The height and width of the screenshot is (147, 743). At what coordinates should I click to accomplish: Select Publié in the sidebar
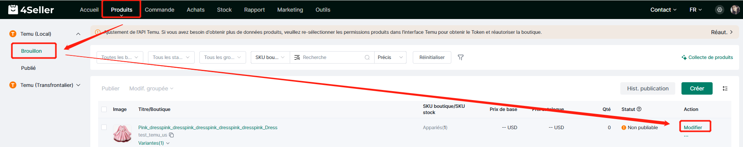(28, 68)
